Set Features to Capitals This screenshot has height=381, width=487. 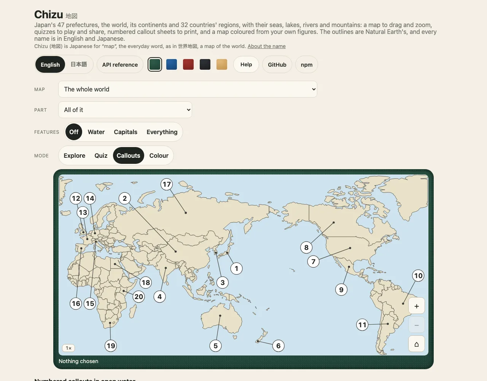coord(126,132)
